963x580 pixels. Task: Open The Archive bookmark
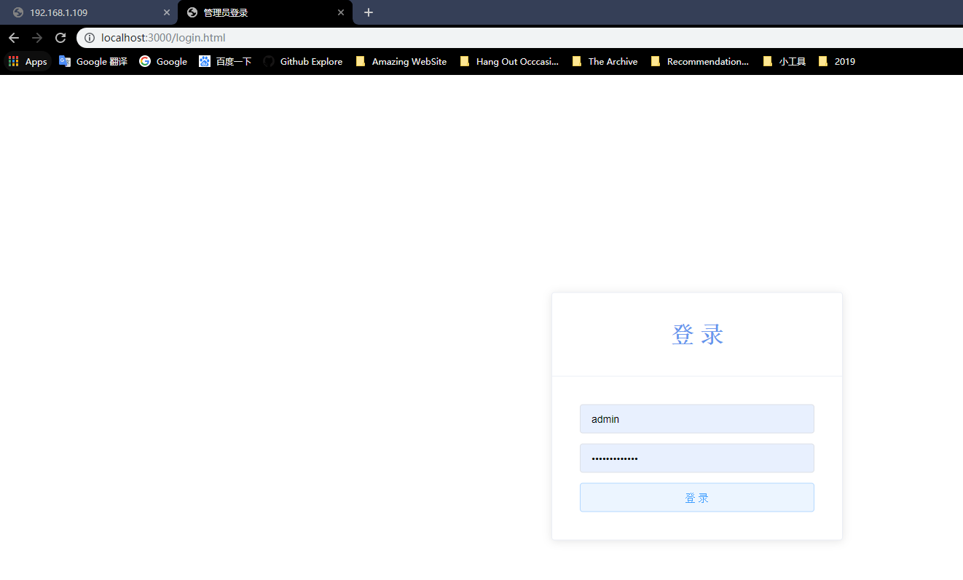click(x=605, y=61)
